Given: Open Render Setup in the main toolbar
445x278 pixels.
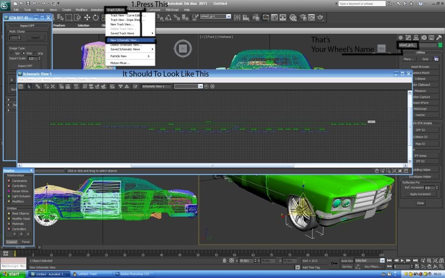Looking at the screenshot, I should point(303,17).
